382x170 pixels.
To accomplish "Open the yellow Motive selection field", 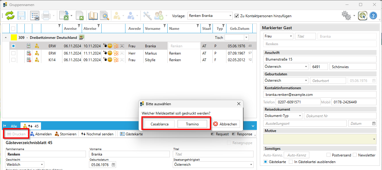I will pyautogui.click(x=320, y=139).
